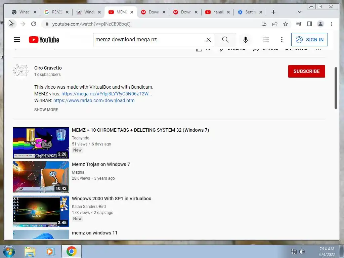This screenshot has height=258, width=344.
Task: Bookmark this tab with the star
Action: [x=286, y=24]
